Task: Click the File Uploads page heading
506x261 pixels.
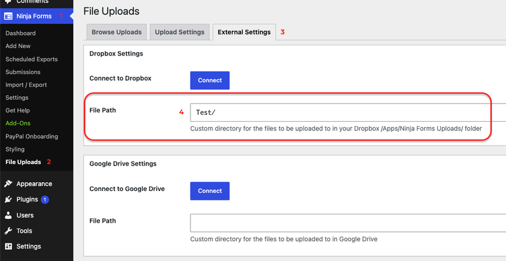Action: click(x=111, y=11)
